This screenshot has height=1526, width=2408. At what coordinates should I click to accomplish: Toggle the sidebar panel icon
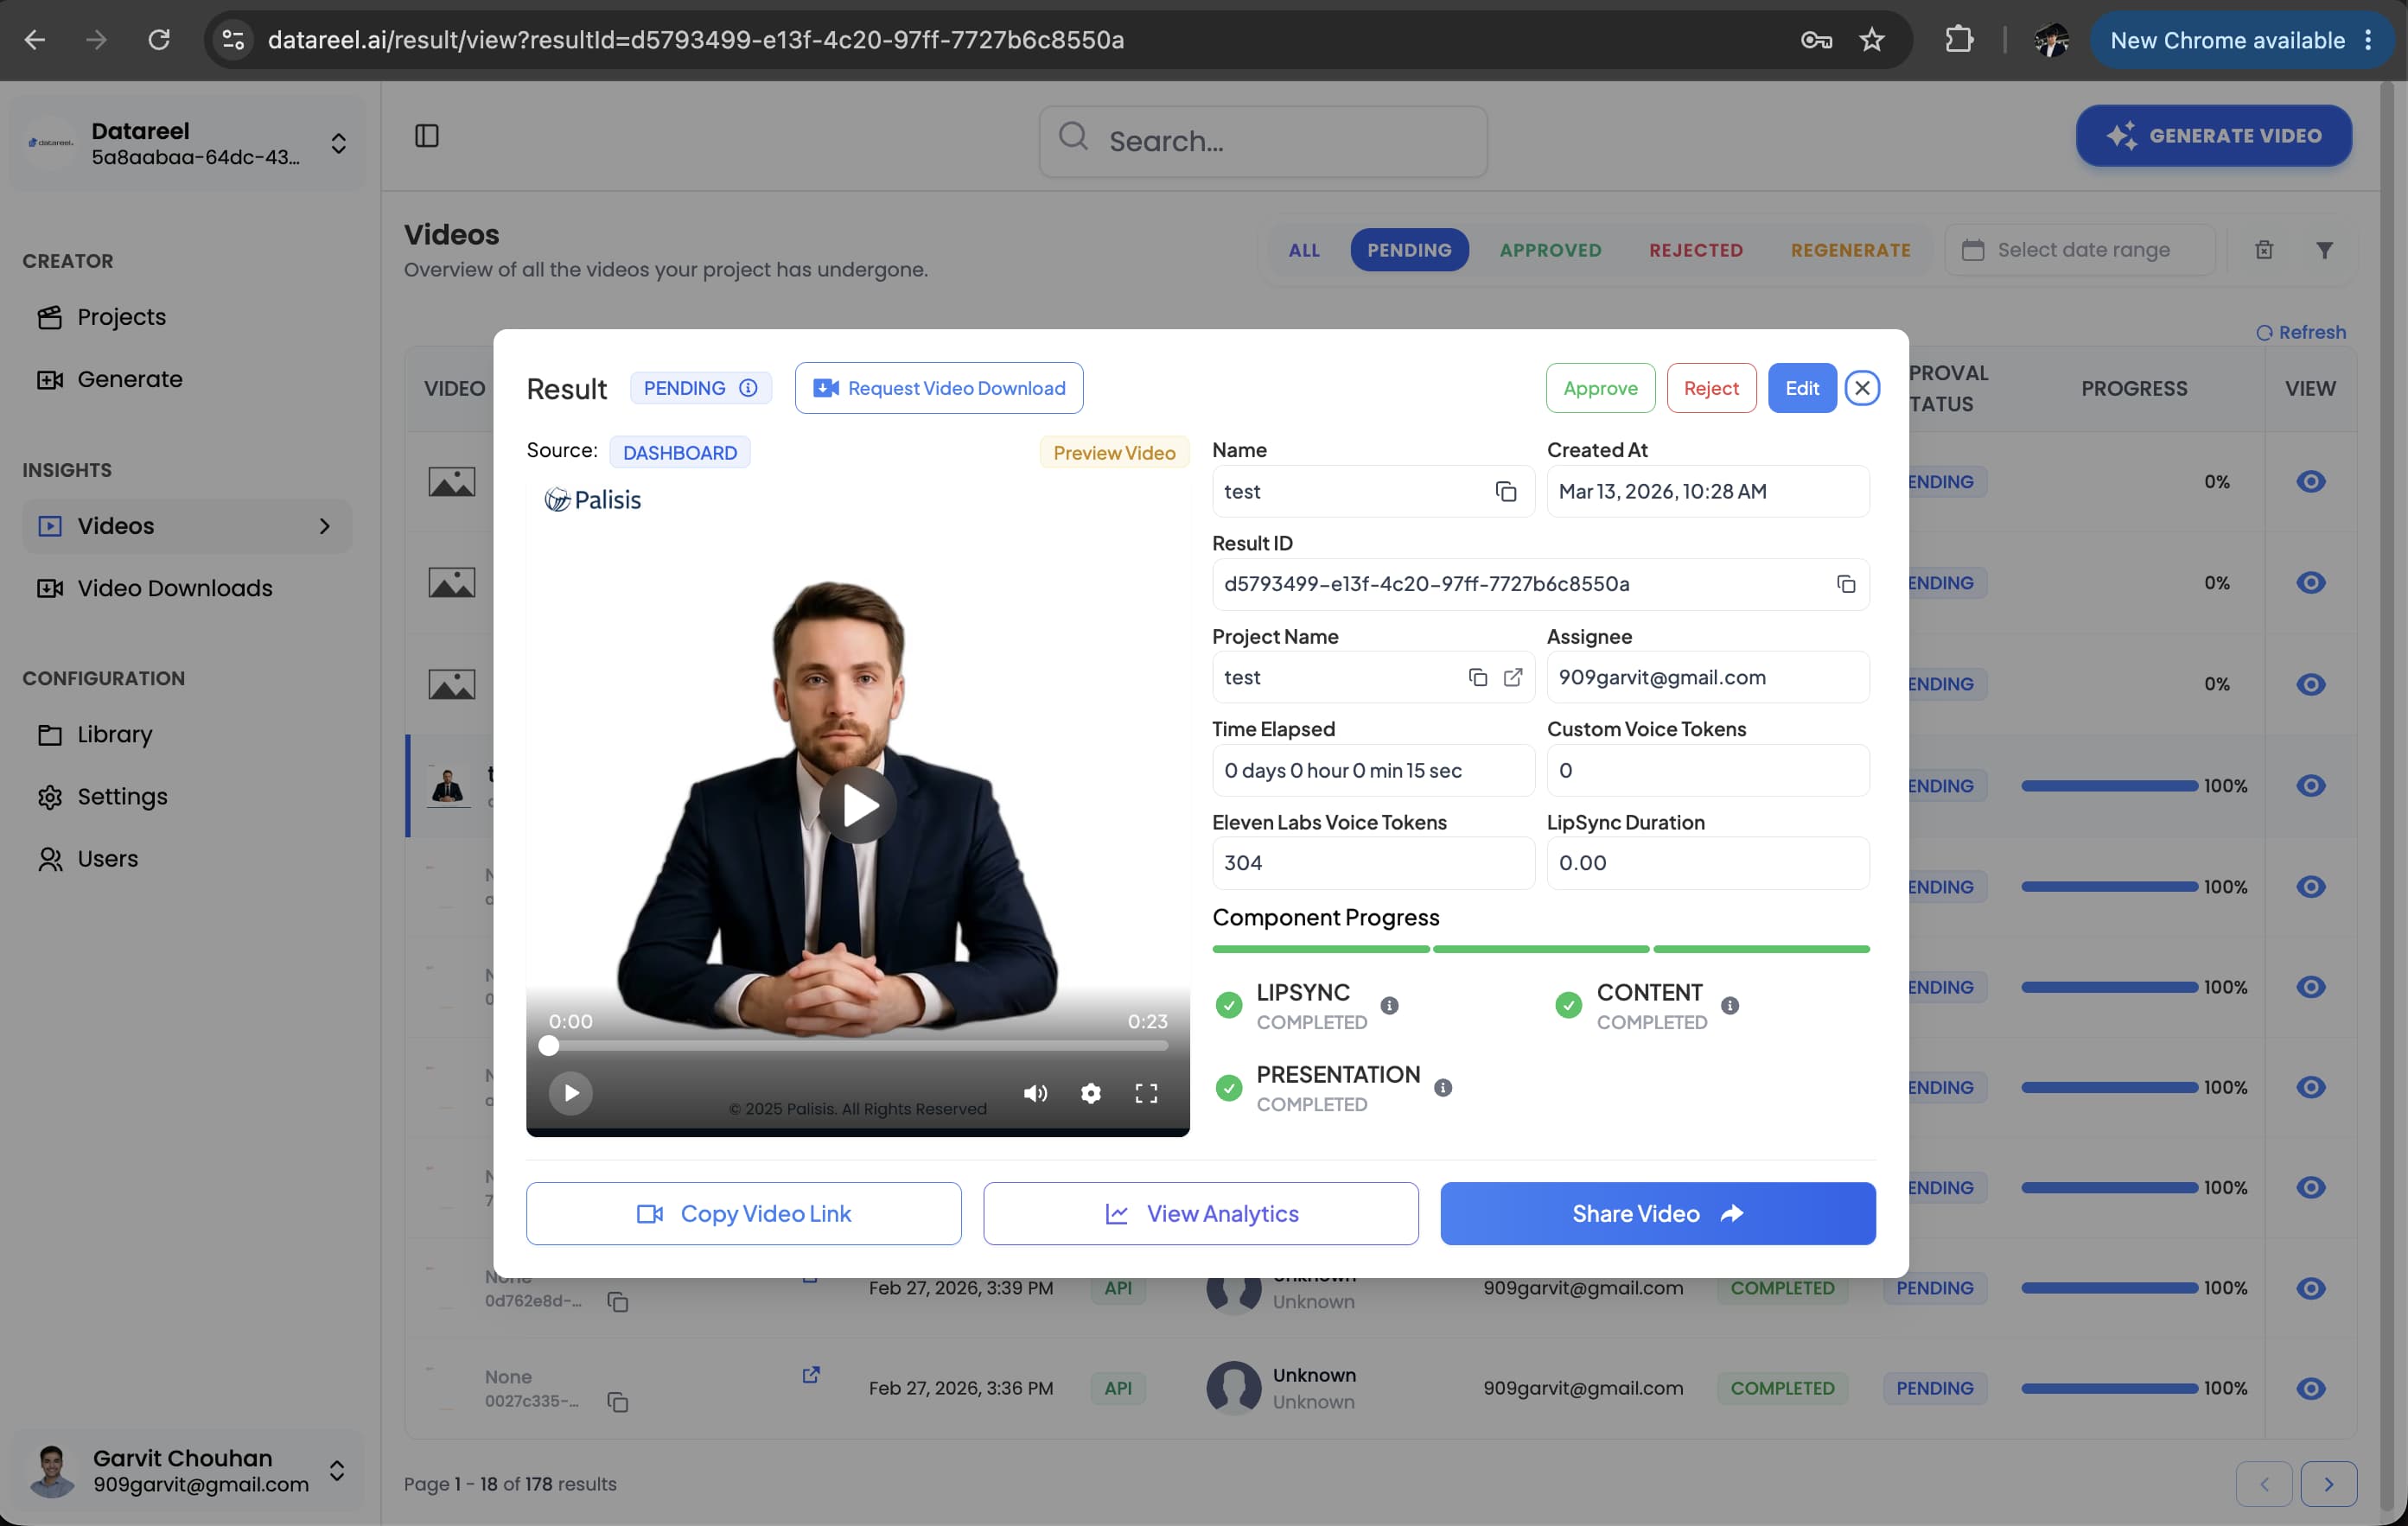(x=427, y=135)
